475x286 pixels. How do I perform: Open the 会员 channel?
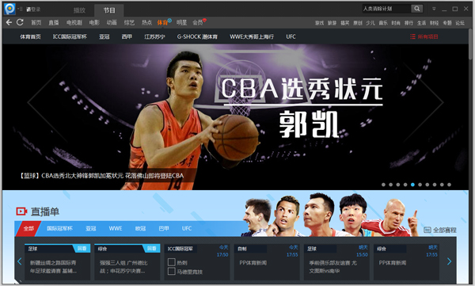[197, 22]
